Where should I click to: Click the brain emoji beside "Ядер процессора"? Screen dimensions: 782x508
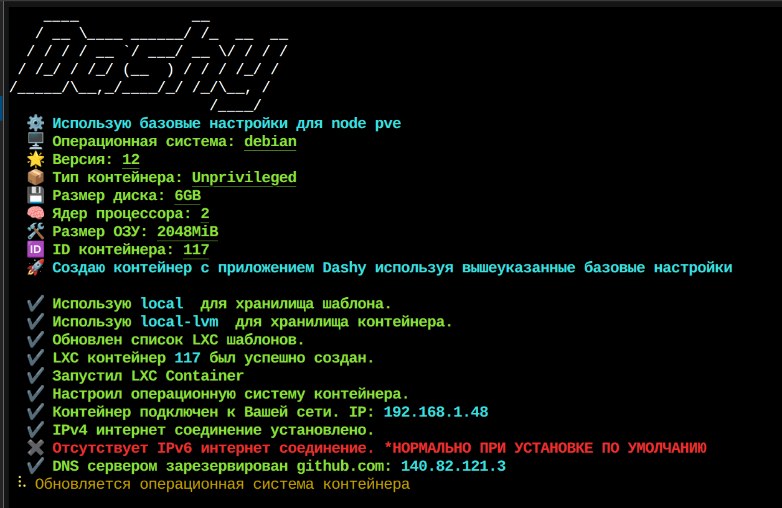click(x=35, y=213)
